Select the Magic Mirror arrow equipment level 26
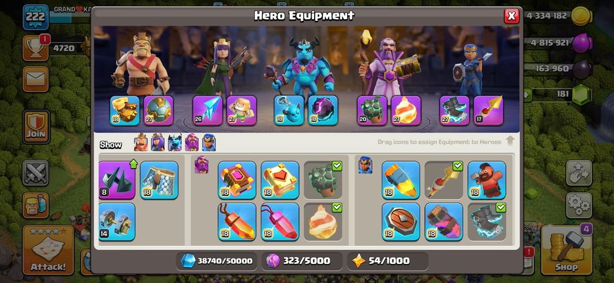Image resolution: width=614 pixels, height=283 pixels. [207, 111]
